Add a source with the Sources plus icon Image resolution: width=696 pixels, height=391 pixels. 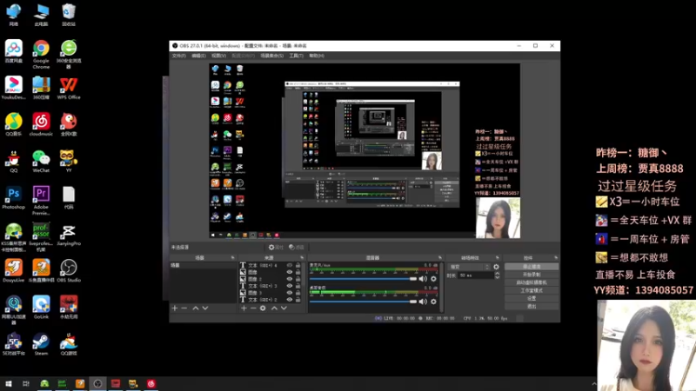click(x=244, y=308)
